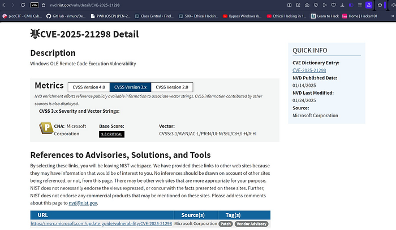Click the CNA primary "P" book icon
Image resolution: width=396 pixels, height=230 pixels.
pyautogui.click(x=46, y=129)
